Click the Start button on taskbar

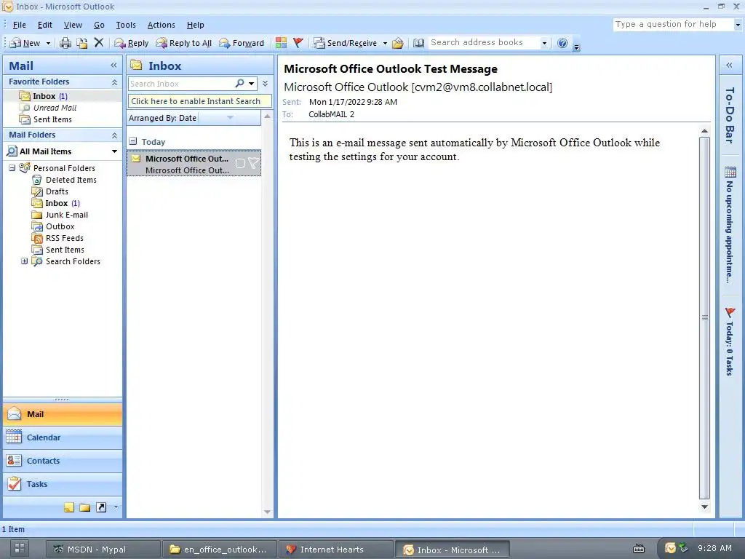20,548
